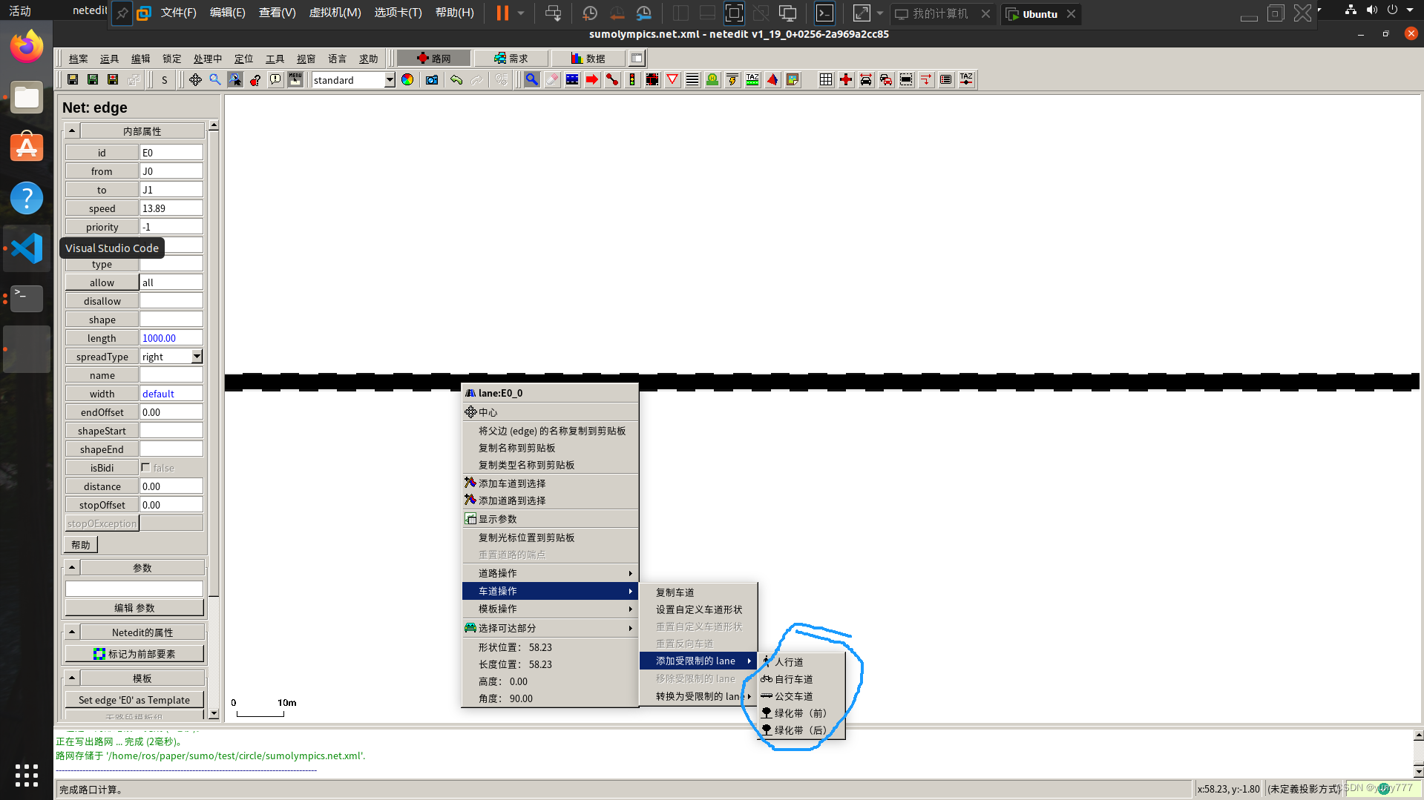Click the attributes panel vertical scrollbar
The image size is (1424, 800).
tap(214, 363)
